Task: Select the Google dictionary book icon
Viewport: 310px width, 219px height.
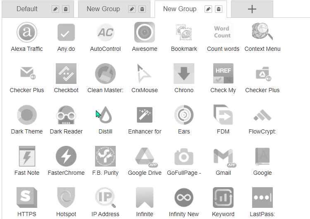Action: click(x=262, y=157)
